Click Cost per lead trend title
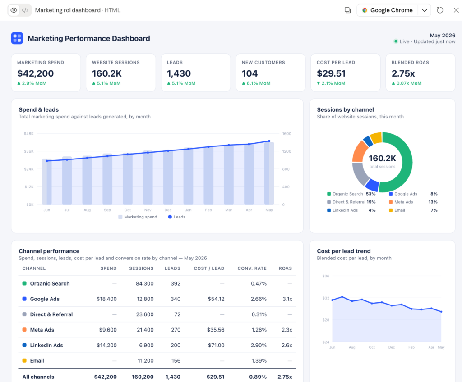This screenshot has height=382, width=462. click(343, 251)
